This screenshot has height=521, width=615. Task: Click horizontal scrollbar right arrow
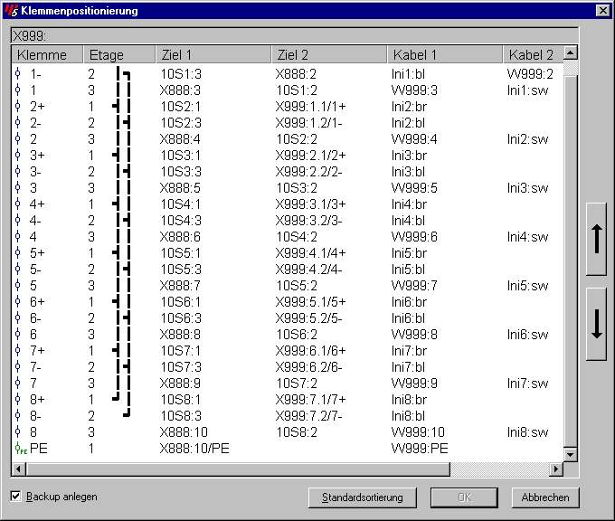tap(556, 469)
